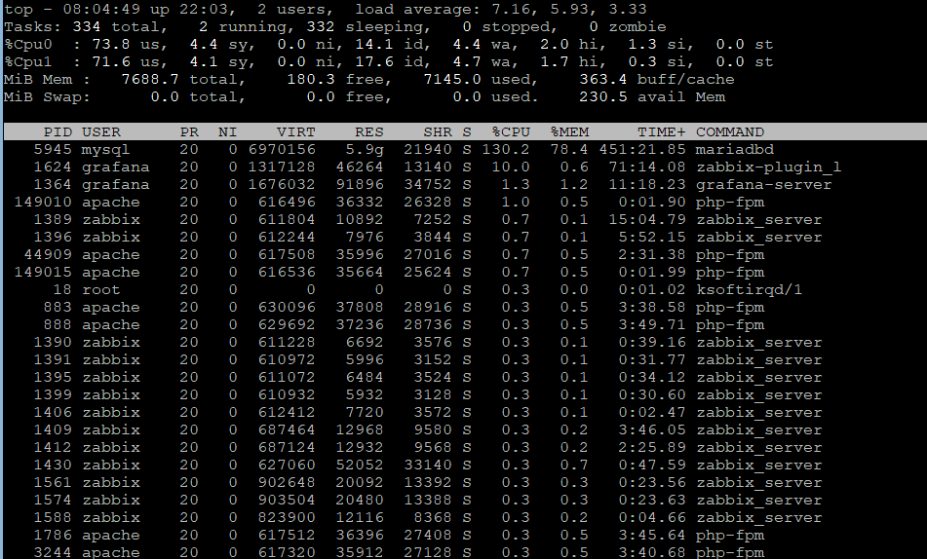Screen dimensions: 927x559
Task: Click the VIRT column header
Action: point(296,131)
